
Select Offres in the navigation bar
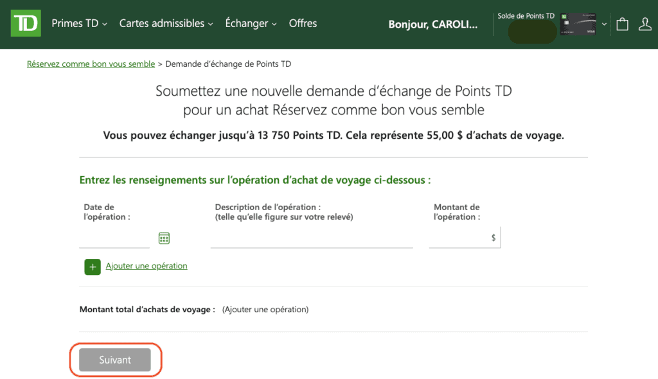pos(302,23)
